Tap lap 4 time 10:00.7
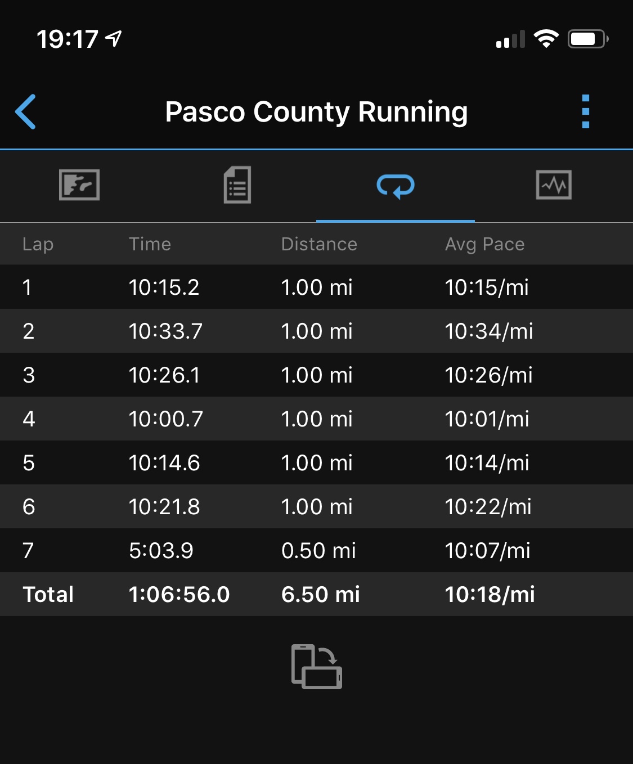The width and height of the screenshot is (633, 764). [x=165, y=419]
